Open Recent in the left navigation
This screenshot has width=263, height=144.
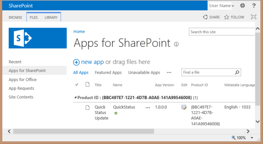click(x=15, y=62)
